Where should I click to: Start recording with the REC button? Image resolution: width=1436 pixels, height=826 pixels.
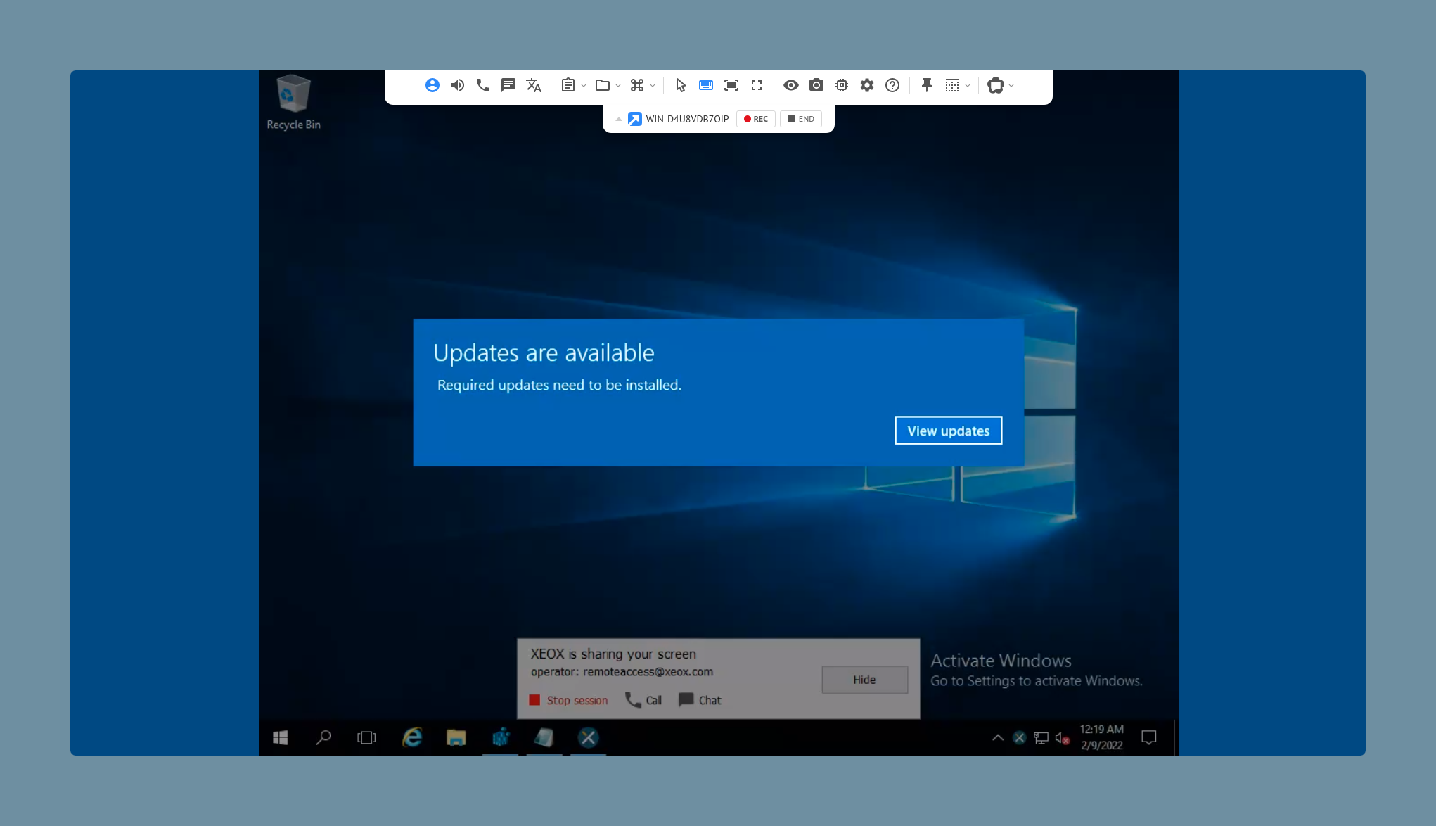pos(756,119)
